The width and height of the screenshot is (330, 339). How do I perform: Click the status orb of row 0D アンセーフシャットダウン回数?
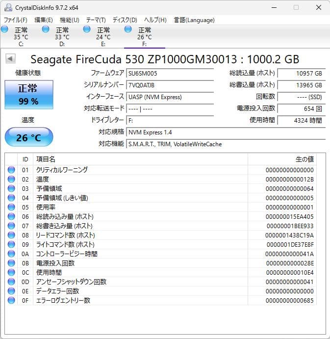11,282
